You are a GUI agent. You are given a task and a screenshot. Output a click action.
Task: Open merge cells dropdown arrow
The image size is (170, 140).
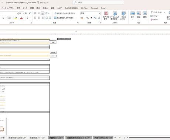click(x=76, y=18)
